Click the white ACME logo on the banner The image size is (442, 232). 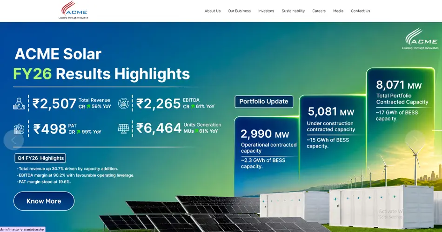tap(421, 39)
